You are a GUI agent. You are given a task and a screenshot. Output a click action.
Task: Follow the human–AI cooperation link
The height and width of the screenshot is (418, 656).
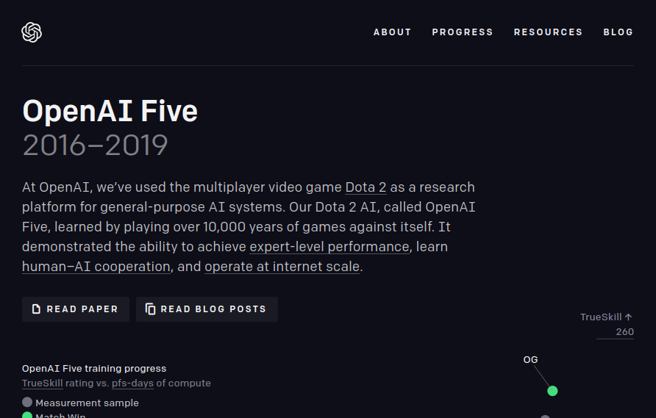(96, 267)
